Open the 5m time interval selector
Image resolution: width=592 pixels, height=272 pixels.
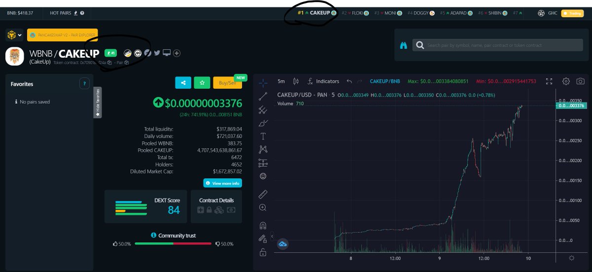pos(281,81)
